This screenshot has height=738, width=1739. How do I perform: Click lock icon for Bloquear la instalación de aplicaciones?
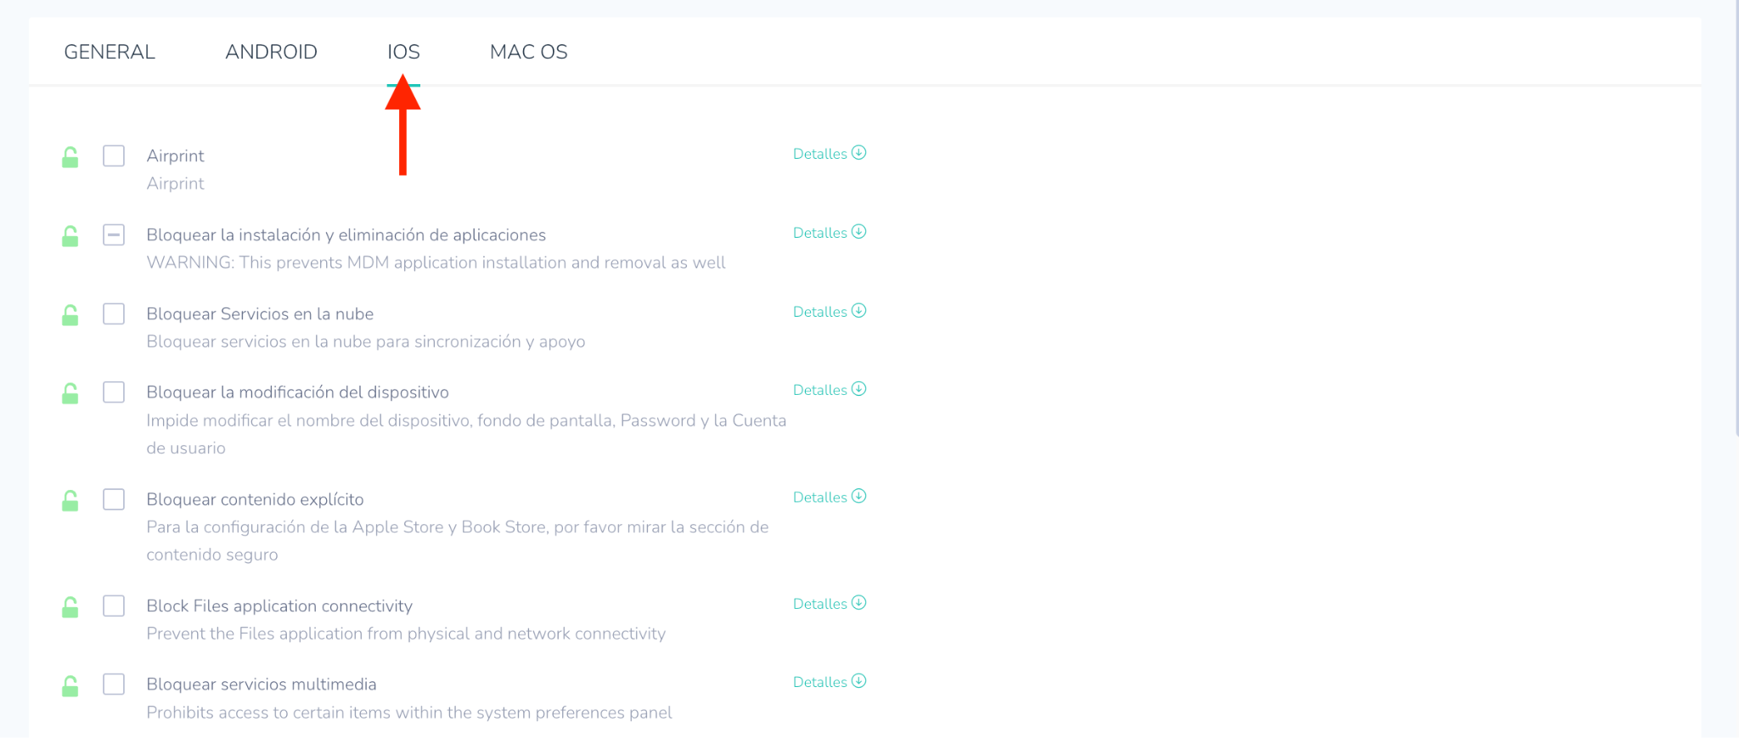click(x=70, y=236)
